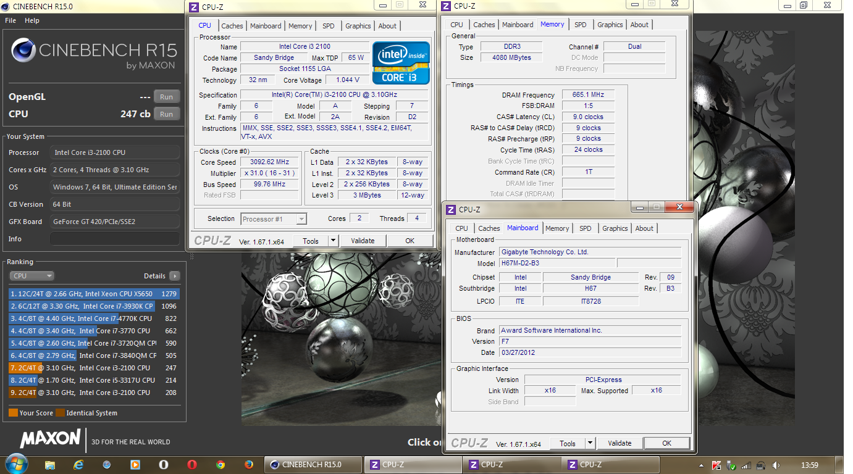Open Graphics tab in CPU window
This screenshot has height=474, width=853.
click(x=358, y=26)
